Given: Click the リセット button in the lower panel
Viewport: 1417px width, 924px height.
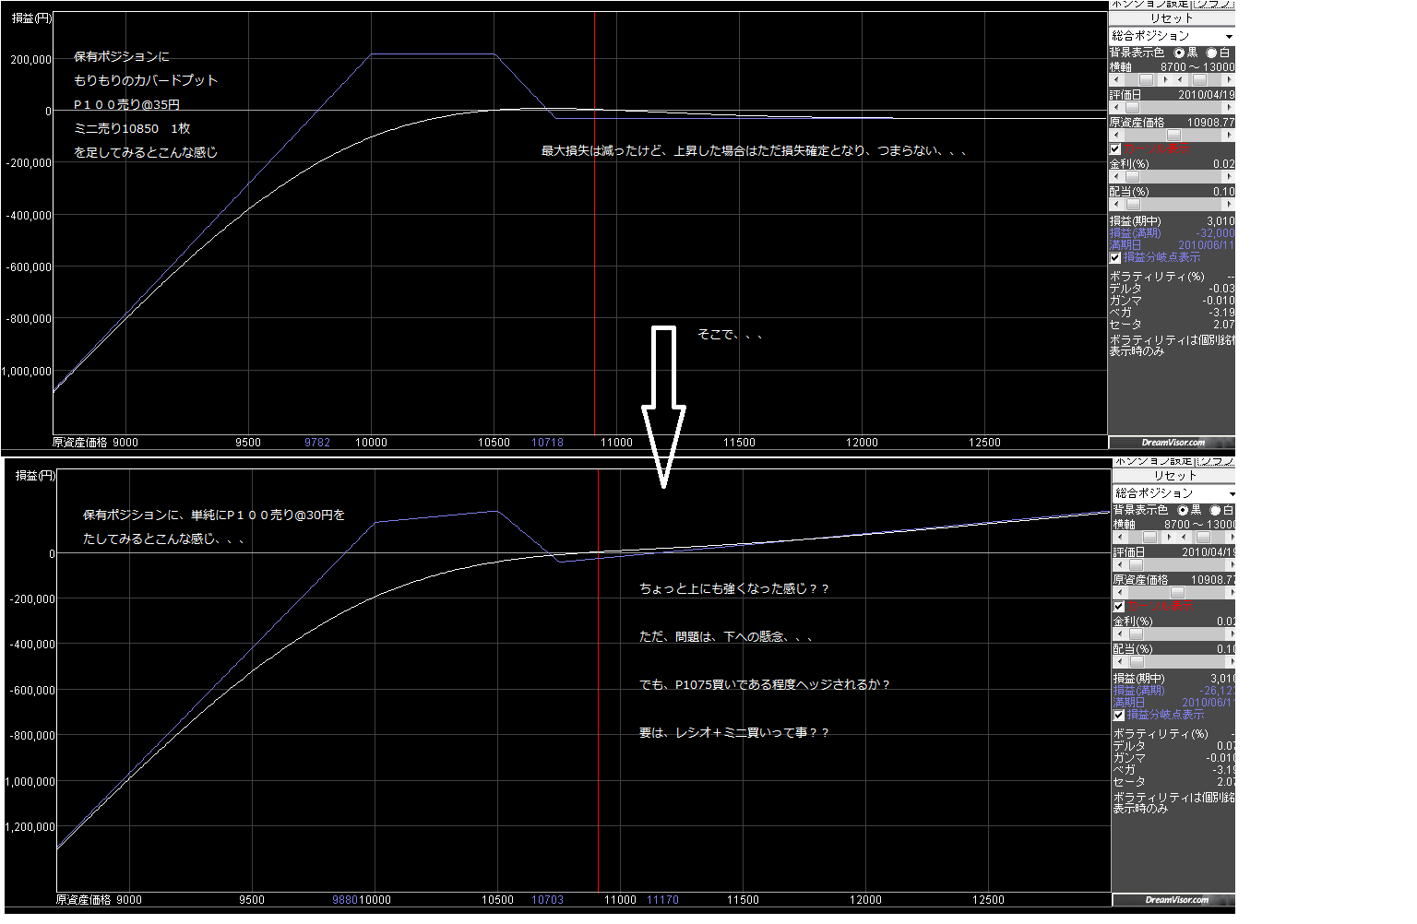Looking at the screenshot, I should click(x=1174, y=476).
